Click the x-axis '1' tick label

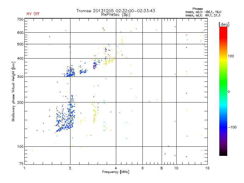click(24, 168)
